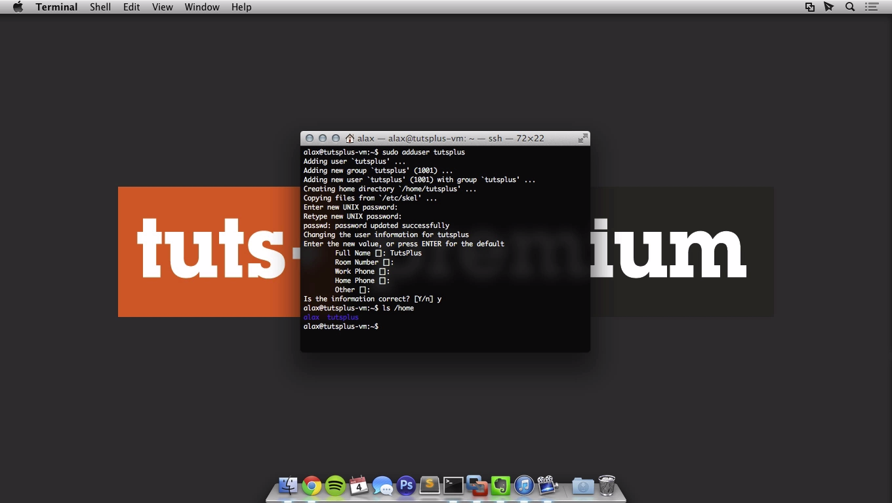
Task: Open the Trash in the Dock
Action: tap(607, 485)
